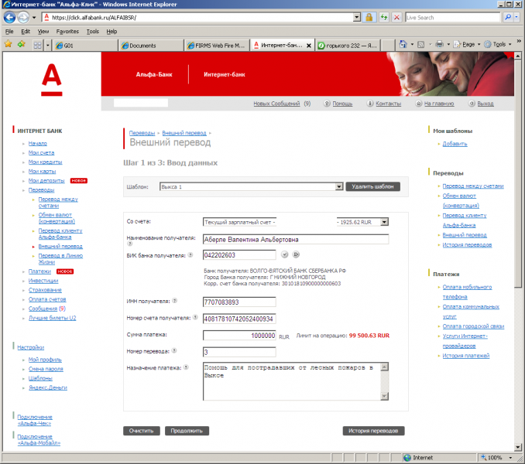Viewport: 525px width, 464px height.
Task: Click the browser Refresh icon
Action: click(383, 16)
